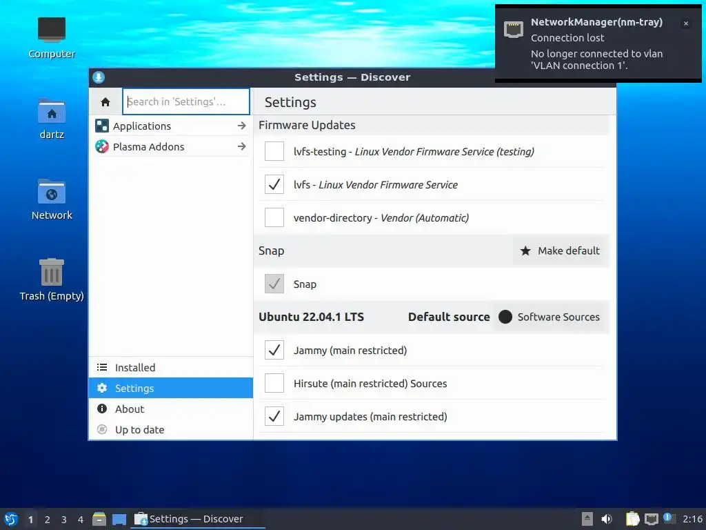This screenshot has width=706, height=530.
Task: Click the 'Default source' label
Action: 449,317
